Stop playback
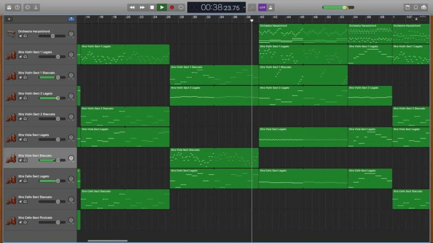 tap(152, 7)
